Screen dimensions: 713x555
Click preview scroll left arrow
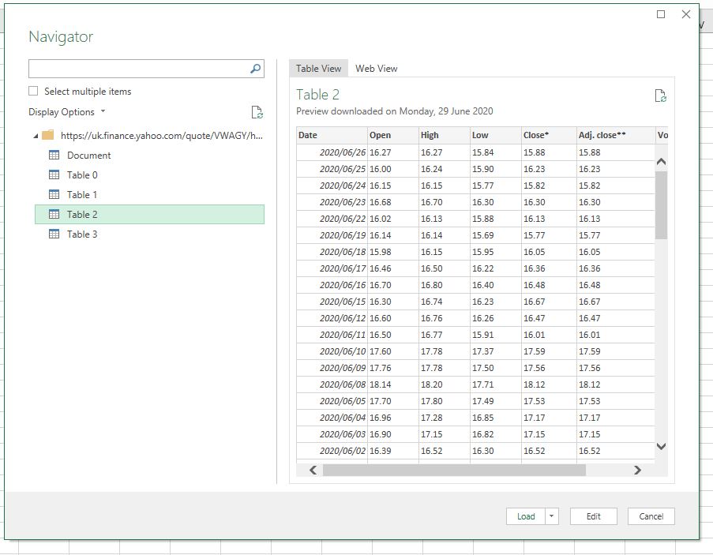(x=313, y=470)
